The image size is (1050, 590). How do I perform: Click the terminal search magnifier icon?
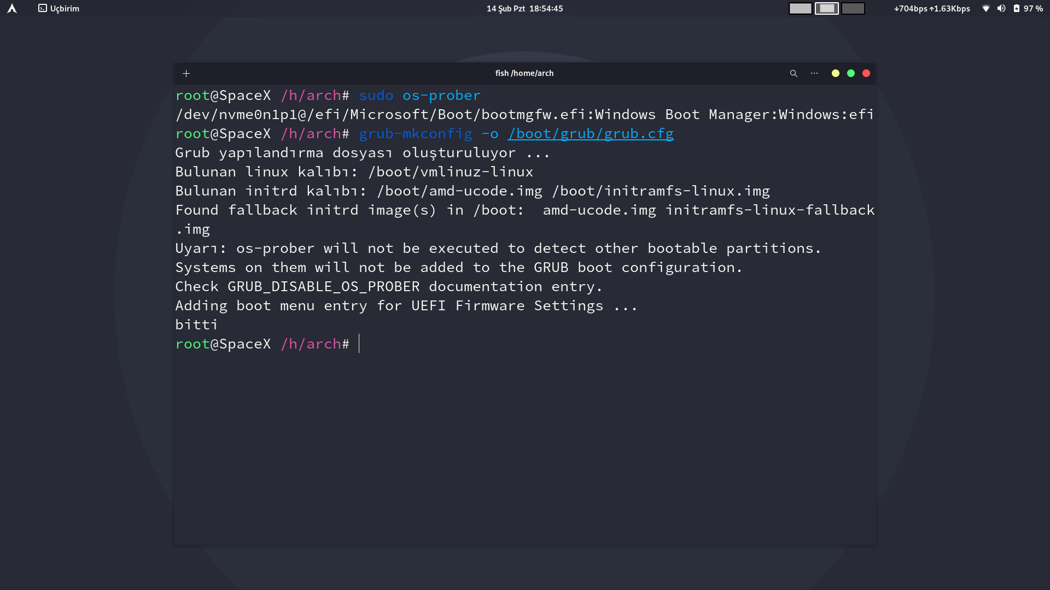(x=794, y=73)
